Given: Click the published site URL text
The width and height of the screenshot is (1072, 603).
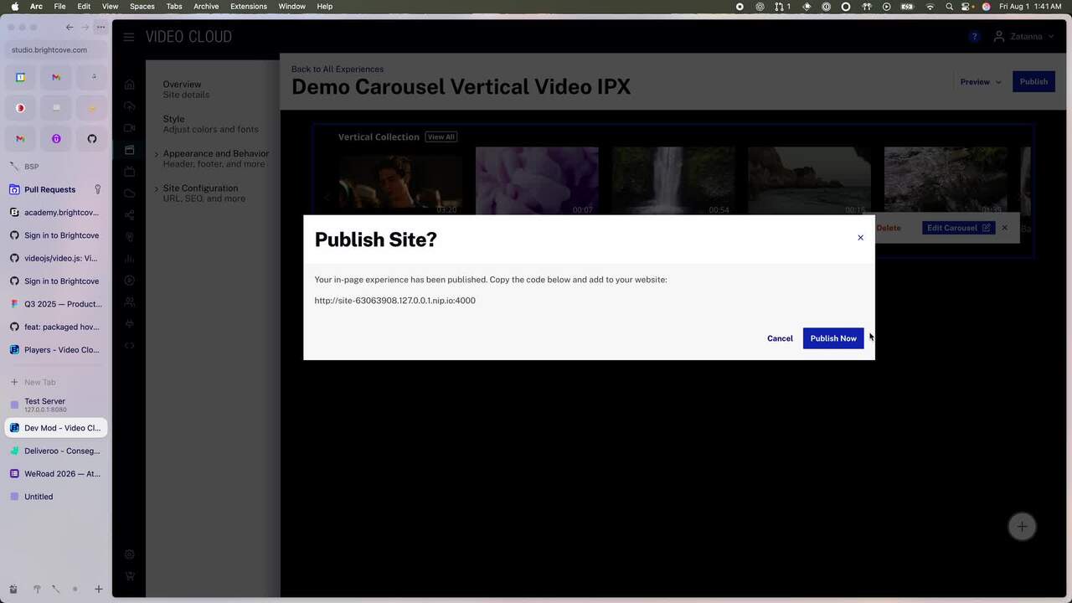Looking at the screenshot, I should click(394, 301).
